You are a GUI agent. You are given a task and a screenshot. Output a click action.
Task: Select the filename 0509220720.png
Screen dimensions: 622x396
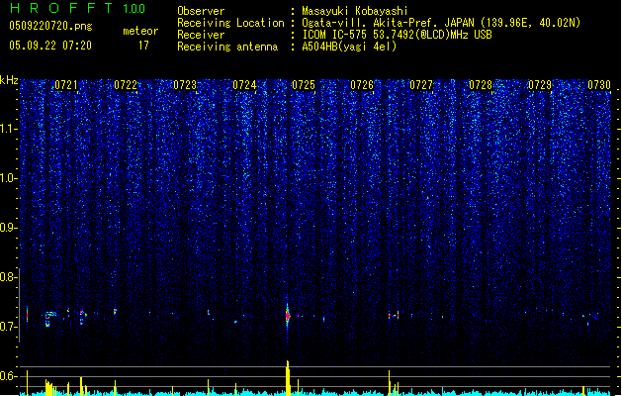(x=50, y=27)
